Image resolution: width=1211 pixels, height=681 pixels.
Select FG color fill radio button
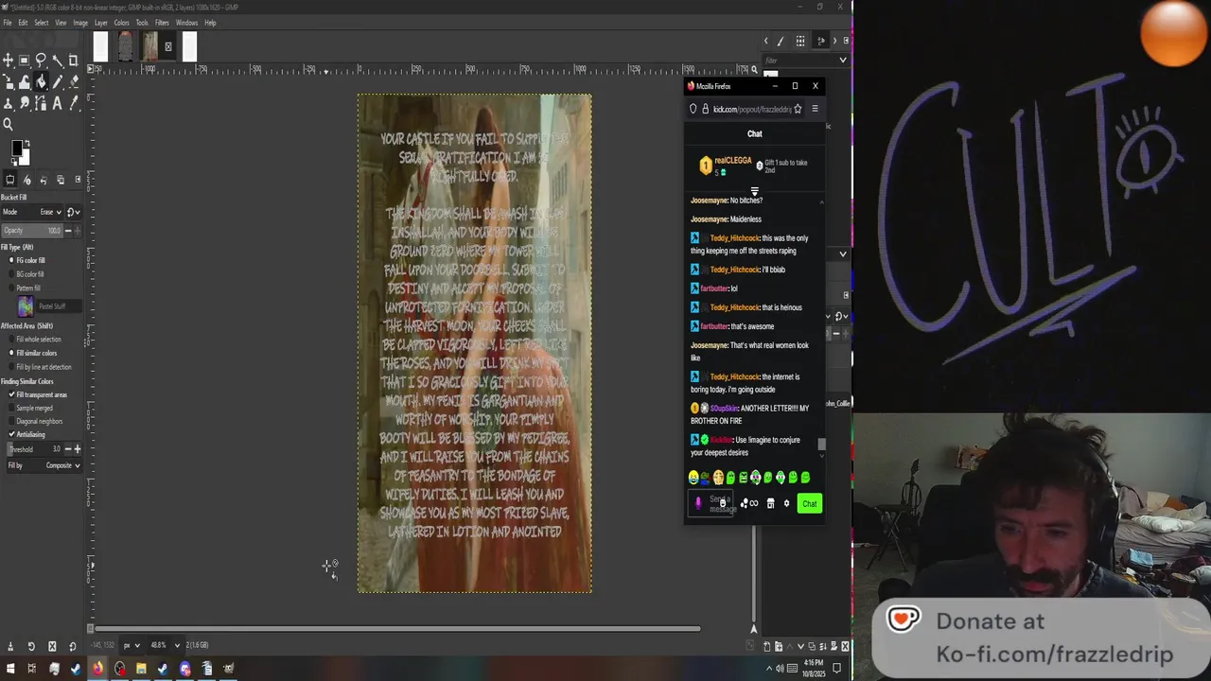click(x=11, y=260)
